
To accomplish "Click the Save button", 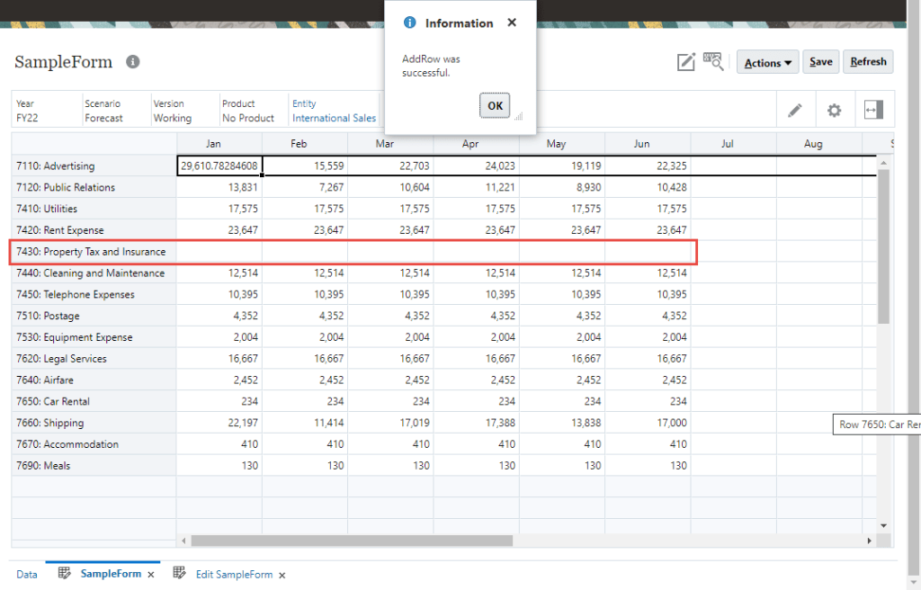I will pyautogui.click(x=820, y=62).
